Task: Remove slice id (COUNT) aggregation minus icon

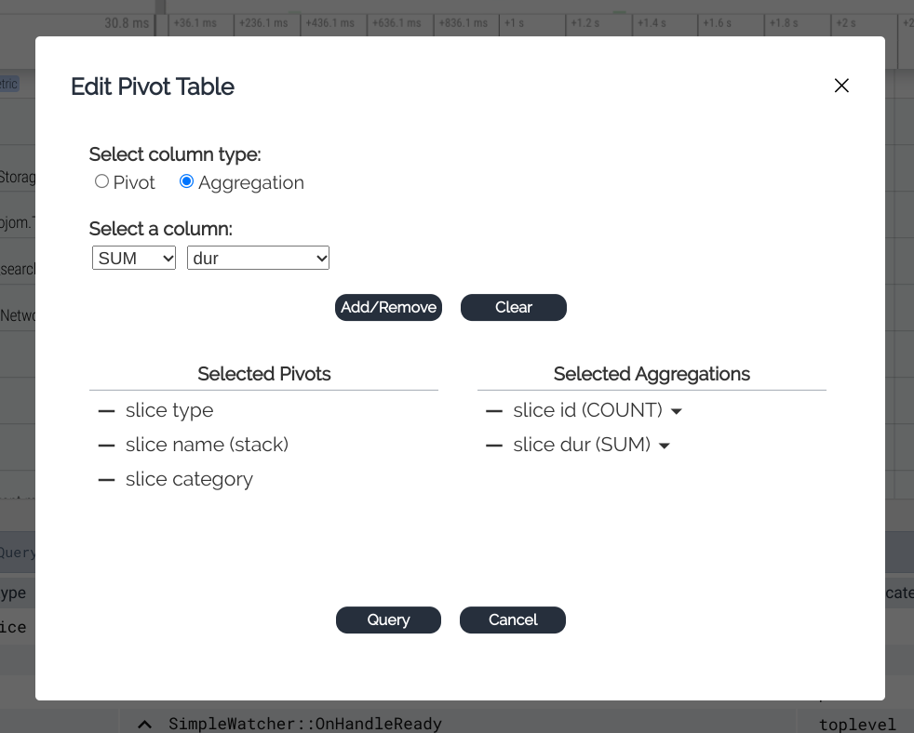Action: [494, 410]
